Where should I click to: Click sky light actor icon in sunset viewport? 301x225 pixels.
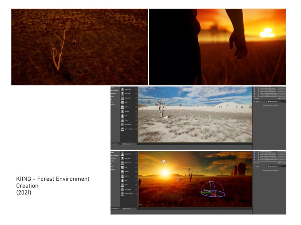(163, 162)
